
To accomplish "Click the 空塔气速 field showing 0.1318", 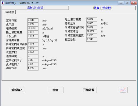I will coord(33,20).
